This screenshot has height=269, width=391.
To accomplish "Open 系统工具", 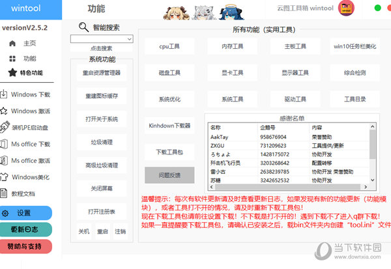I will coord(233,99).
